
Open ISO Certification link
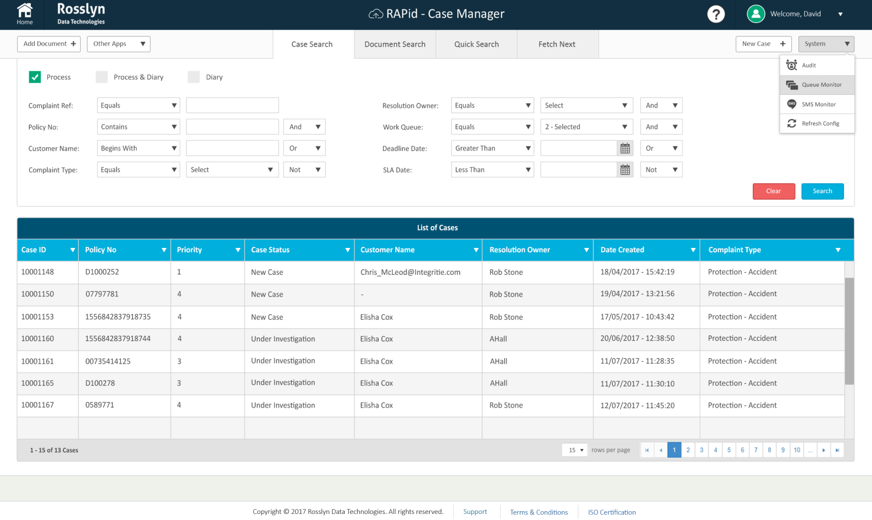pyautogui.click(x=612, y=512)
